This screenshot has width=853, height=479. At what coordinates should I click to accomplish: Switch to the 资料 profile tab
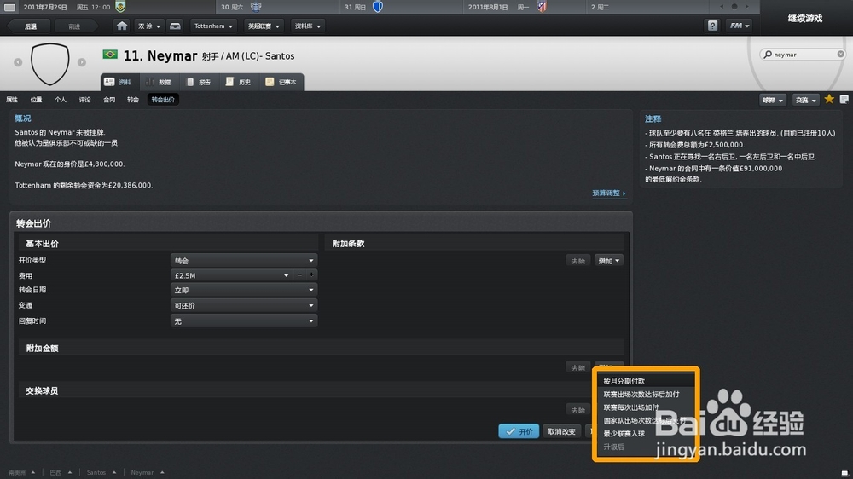[x=119, y=82]
